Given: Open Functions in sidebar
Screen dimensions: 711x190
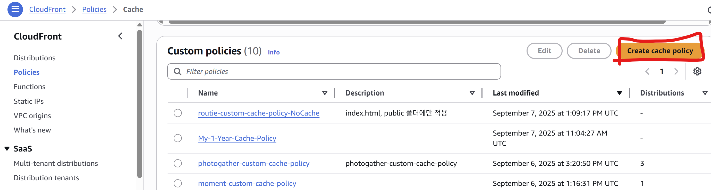Looking at the screenshot, I should click(30, 87).
